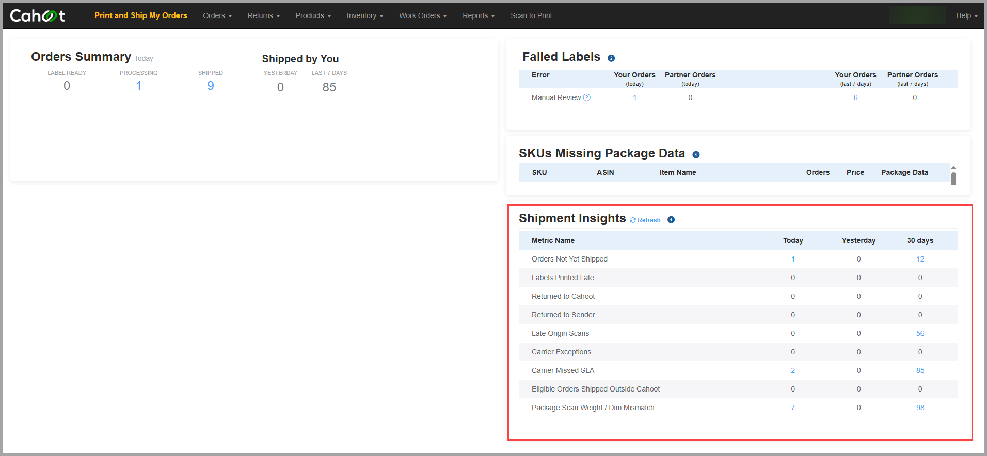Click the ASIN column header
Viewport: 987px width, 456px height.
pos(605,172)
